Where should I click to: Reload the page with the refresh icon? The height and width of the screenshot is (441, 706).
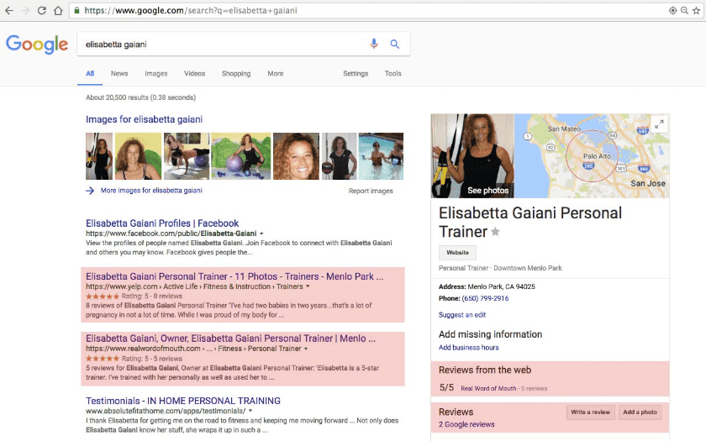42,10
